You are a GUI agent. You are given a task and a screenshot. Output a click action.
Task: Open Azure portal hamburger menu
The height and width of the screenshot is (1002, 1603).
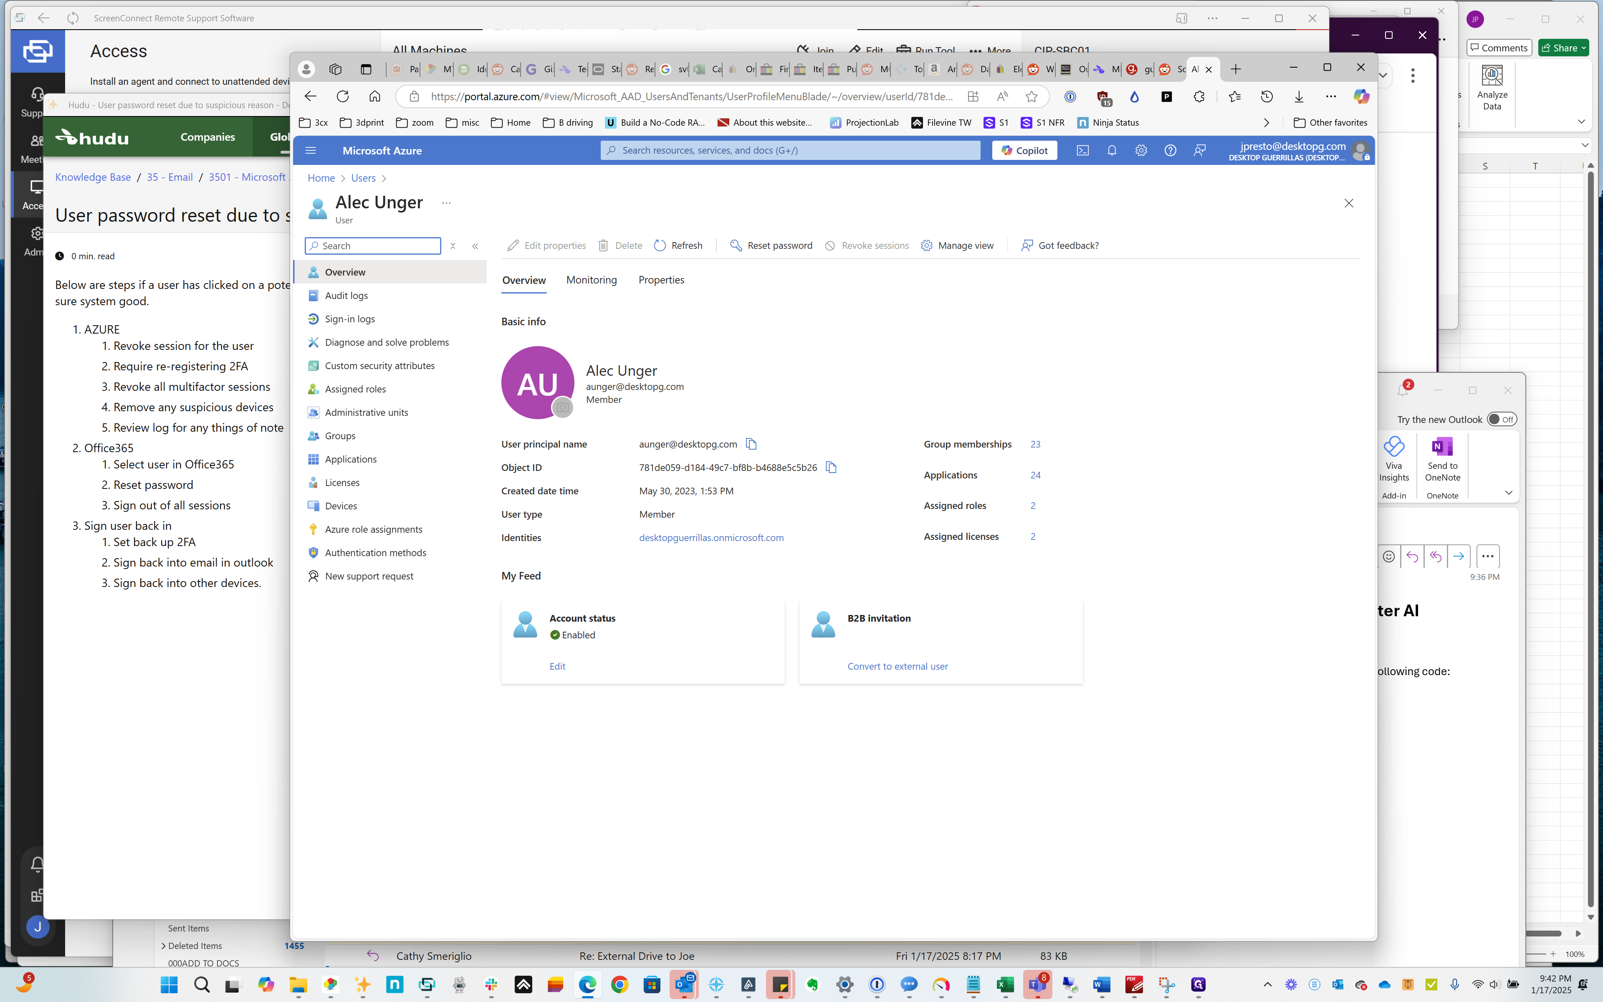[x=311, y=150]
